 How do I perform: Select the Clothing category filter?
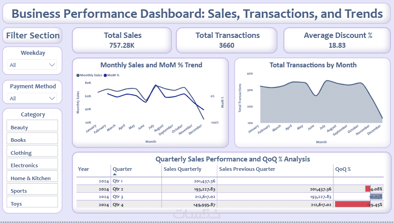pyautogui.click(x=32, y=151)
